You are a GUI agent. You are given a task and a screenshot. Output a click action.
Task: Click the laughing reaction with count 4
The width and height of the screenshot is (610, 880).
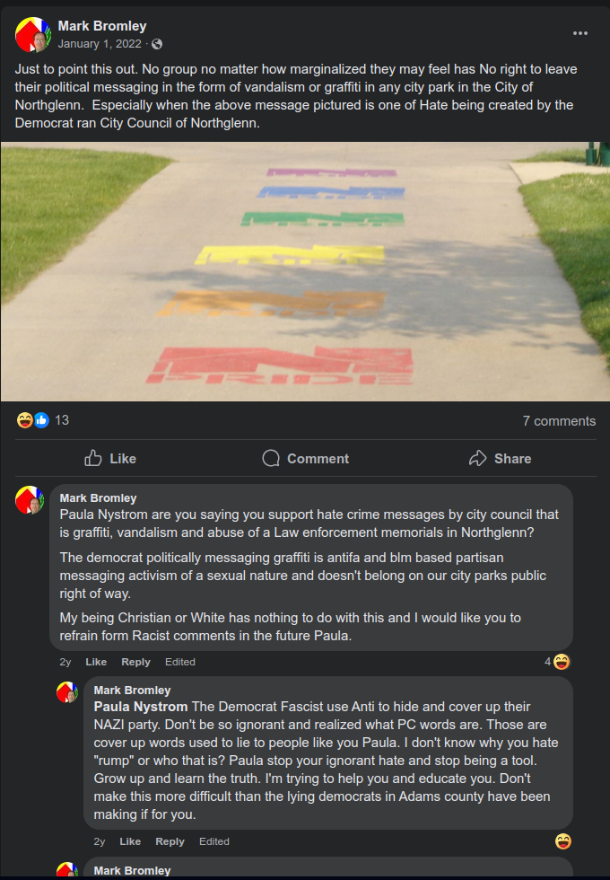tap(557, 662)
